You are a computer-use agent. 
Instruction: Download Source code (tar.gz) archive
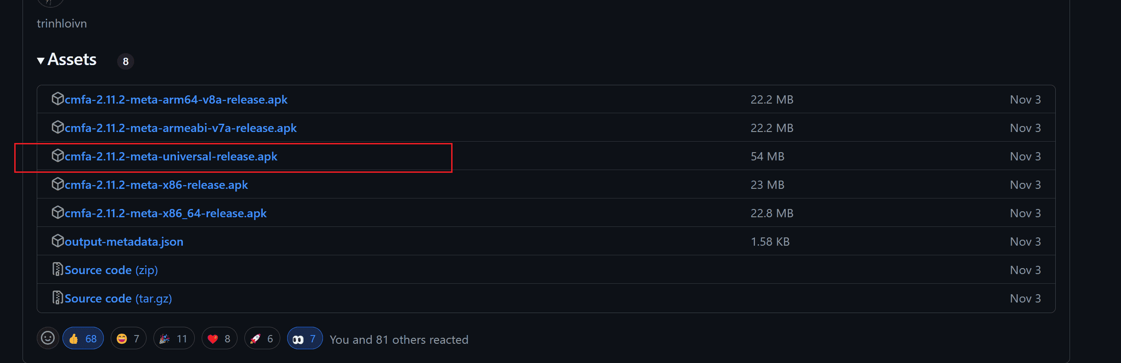pos(119,298)
